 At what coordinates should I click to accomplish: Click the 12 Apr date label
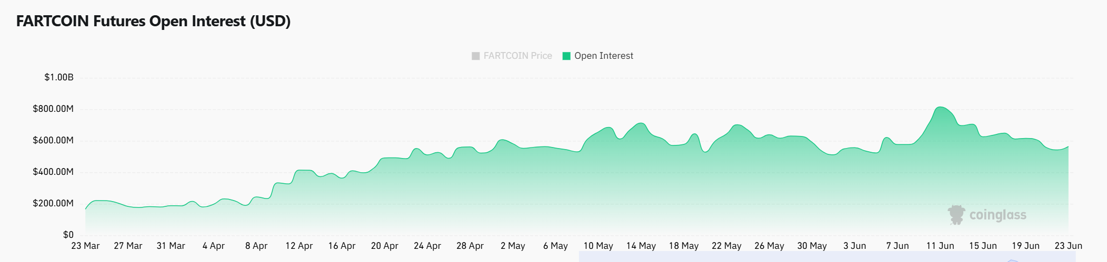299,246
